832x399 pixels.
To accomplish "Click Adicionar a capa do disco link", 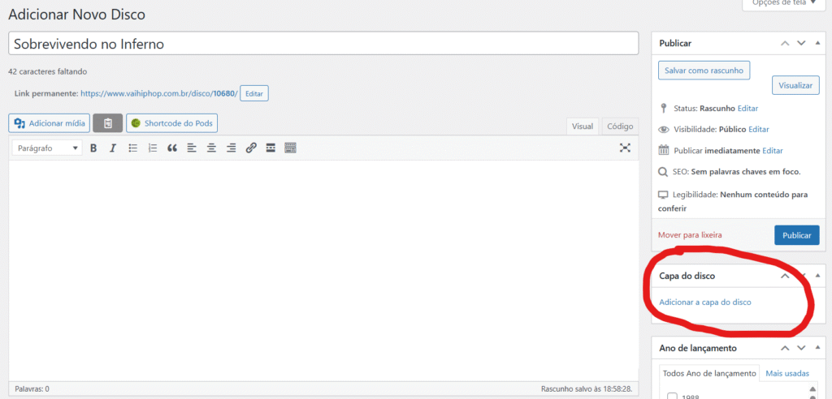I will (705, 302).
